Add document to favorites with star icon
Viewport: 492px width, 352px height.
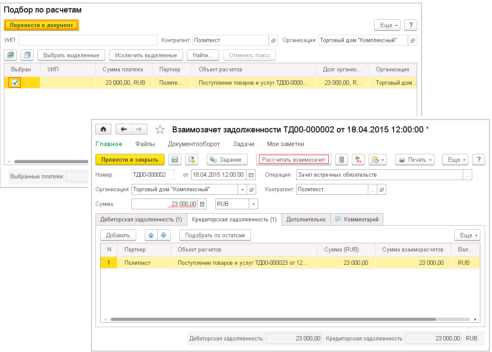(x=160, y=129)
